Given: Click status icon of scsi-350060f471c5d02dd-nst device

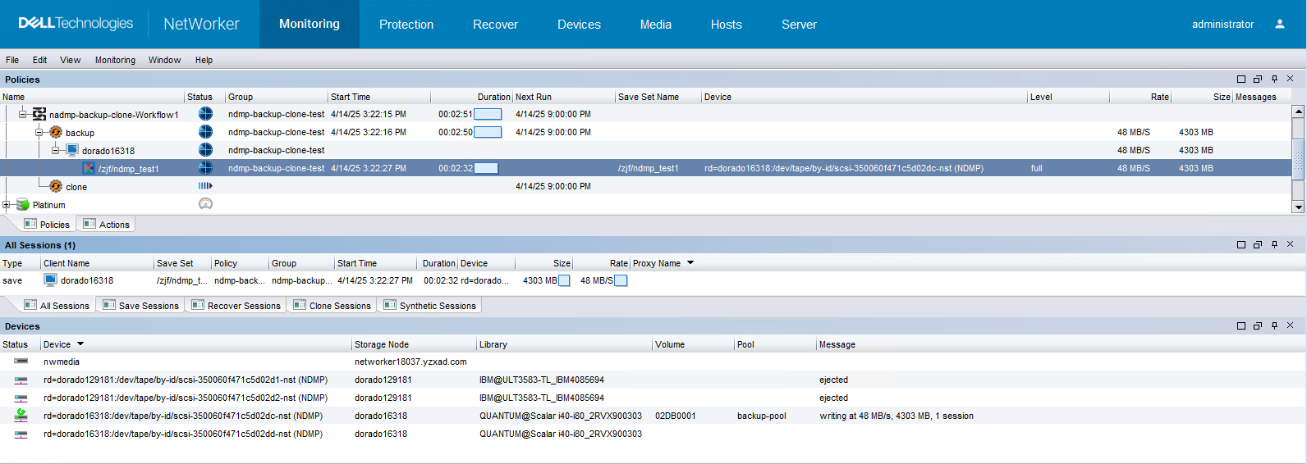Looking at the screenshot, I should (21, 434).
